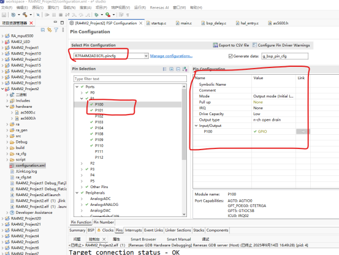Select pin P110 in the Ports tree
This screenshot has height=255, width=339.
click(x=99, y=146)
